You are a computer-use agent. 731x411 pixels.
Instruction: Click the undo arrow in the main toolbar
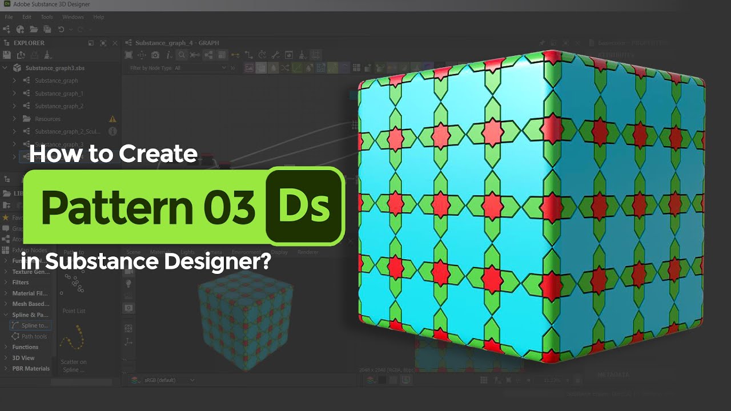(x=61, y=29)
